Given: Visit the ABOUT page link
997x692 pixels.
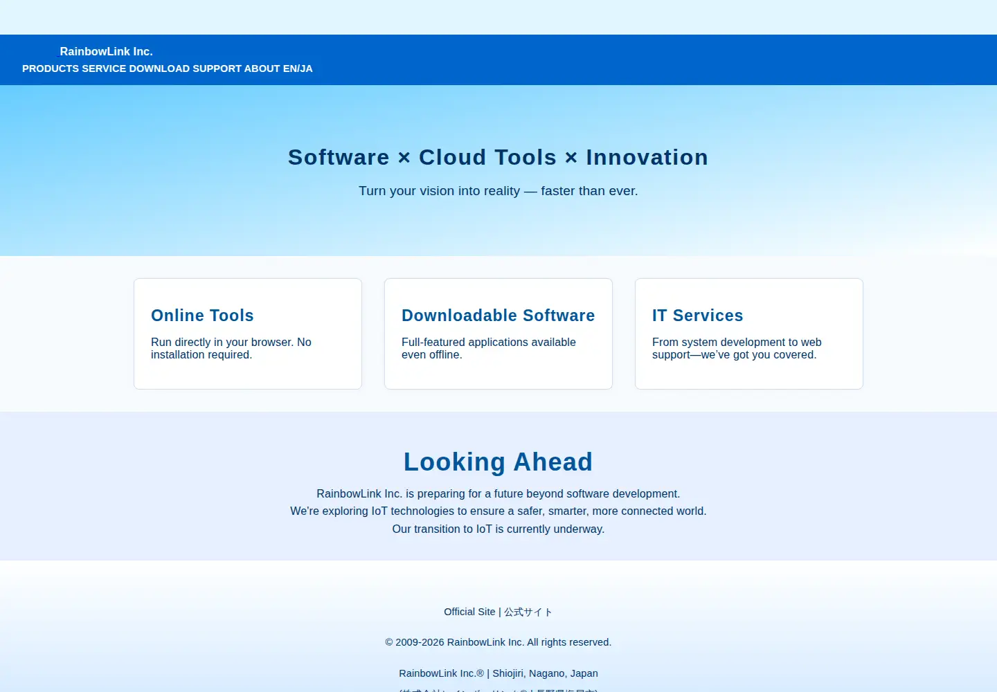Looking at the screenshot, I should [x=262, y=69].
